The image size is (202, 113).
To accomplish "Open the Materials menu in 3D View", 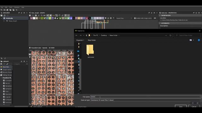I will pyautogui.click(x=37, y=50).
